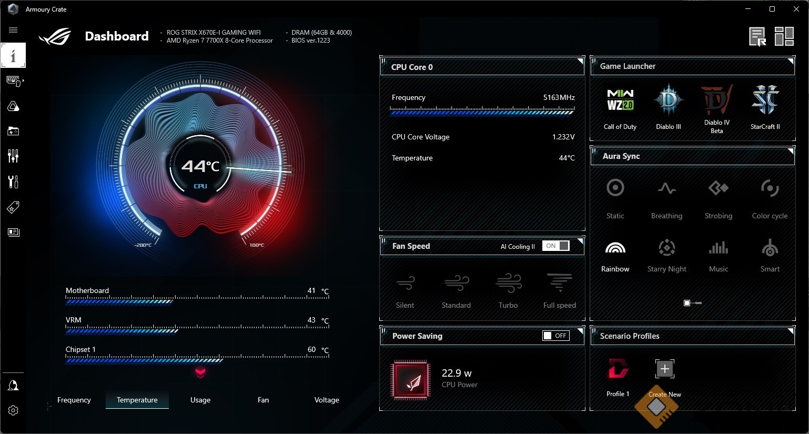Launch Diablo III from Game Launcher

point(669,108)
